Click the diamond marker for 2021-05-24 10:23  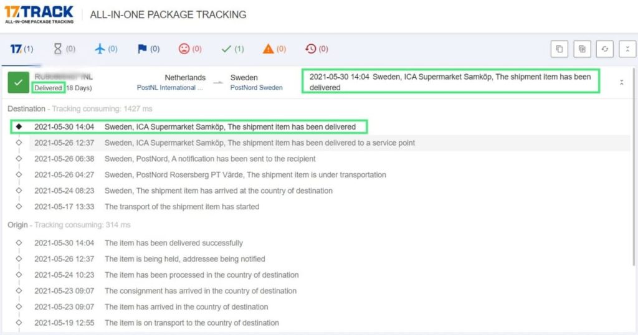(x=19, y=275)
